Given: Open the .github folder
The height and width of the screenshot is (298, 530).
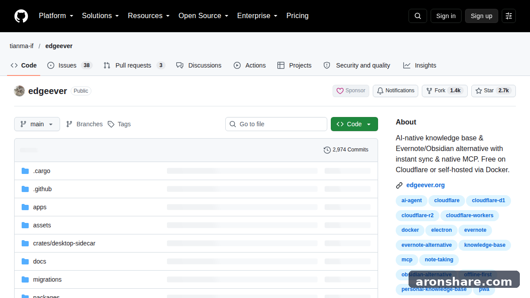Looking at the screenshot, I should point(42,189).
